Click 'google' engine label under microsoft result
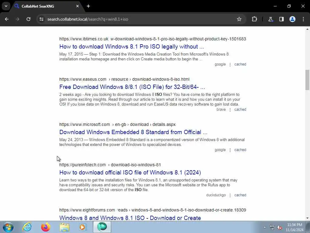The height and width of the screenshot is (233, 310). point(220,150)
